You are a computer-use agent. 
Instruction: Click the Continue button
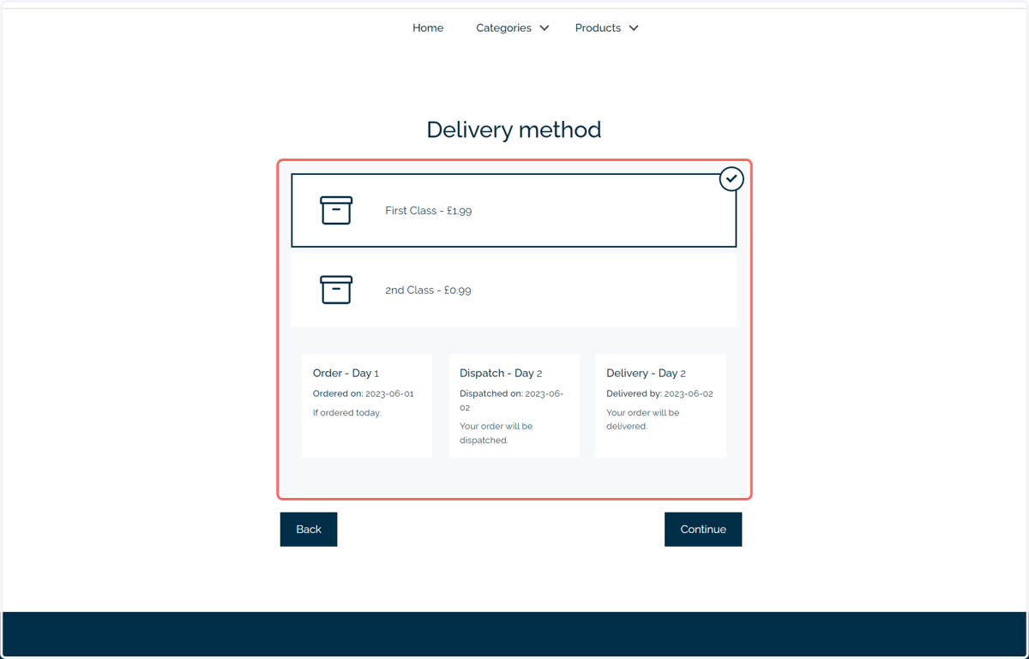pyautogui.click(x=703, y=529)
